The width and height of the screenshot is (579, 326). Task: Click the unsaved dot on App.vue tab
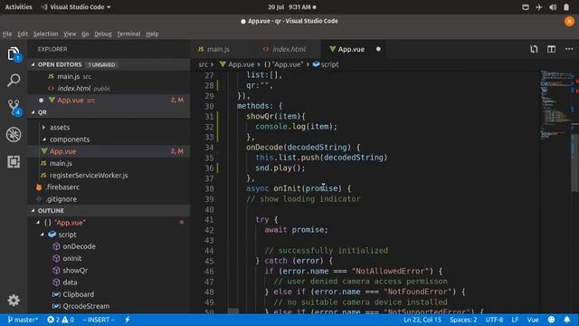(x=378, y=49)
